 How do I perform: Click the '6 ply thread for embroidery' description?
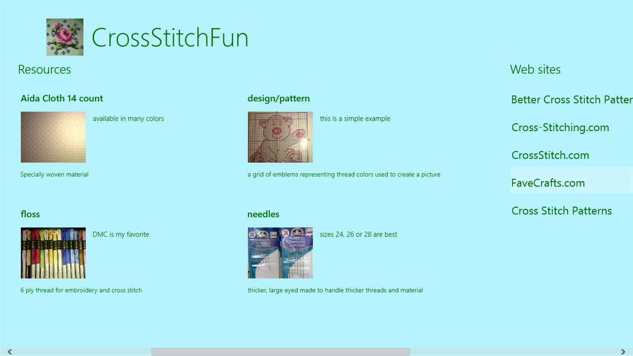pyautogui.click(x=81, y=290)
